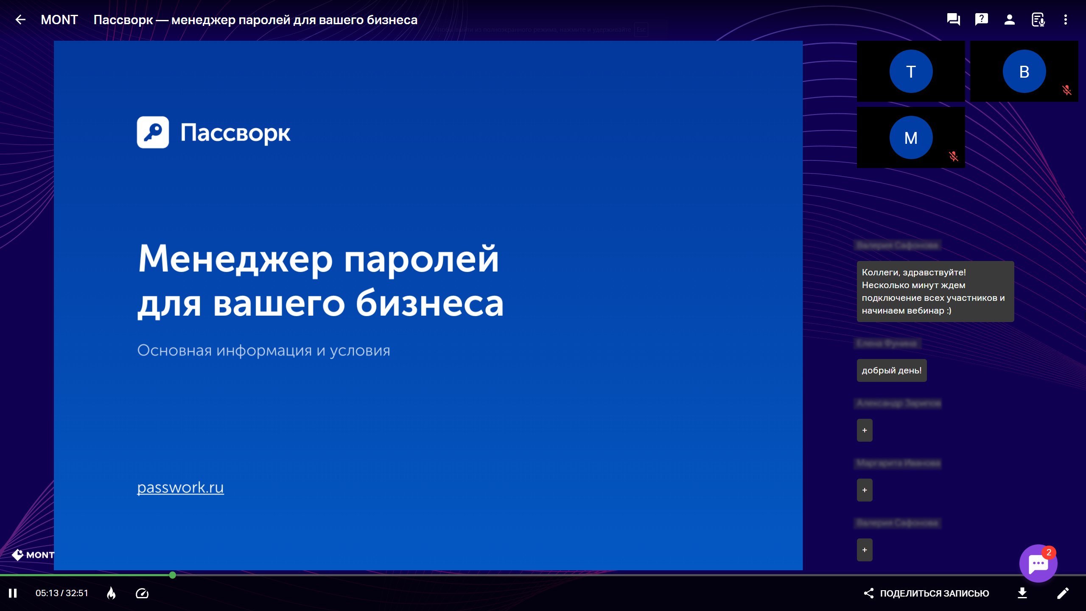Screen dimensions: 1086x611
Task: Click the MONT logo at bottom left
Action: [33, 555]
